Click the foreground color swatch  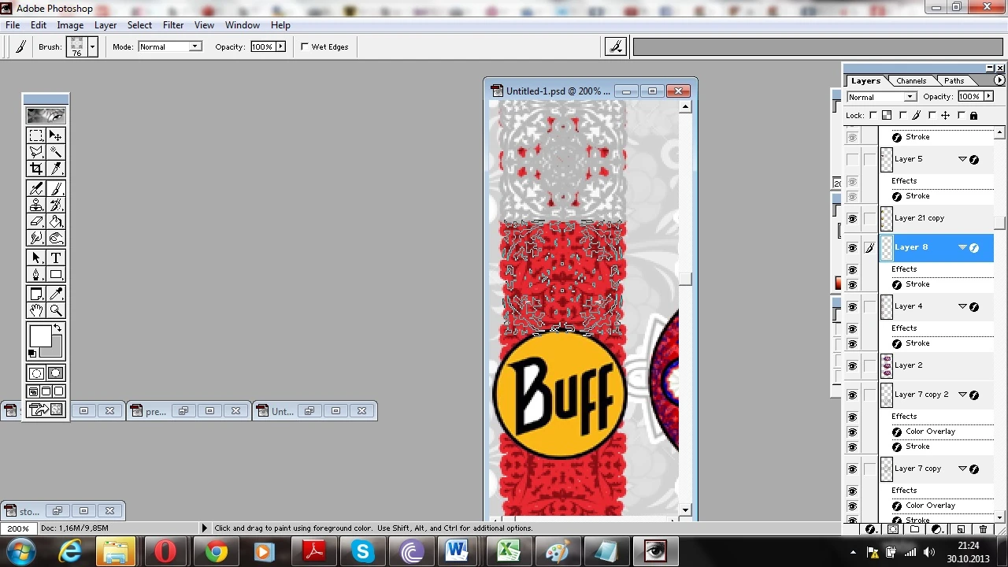point(40,336)
